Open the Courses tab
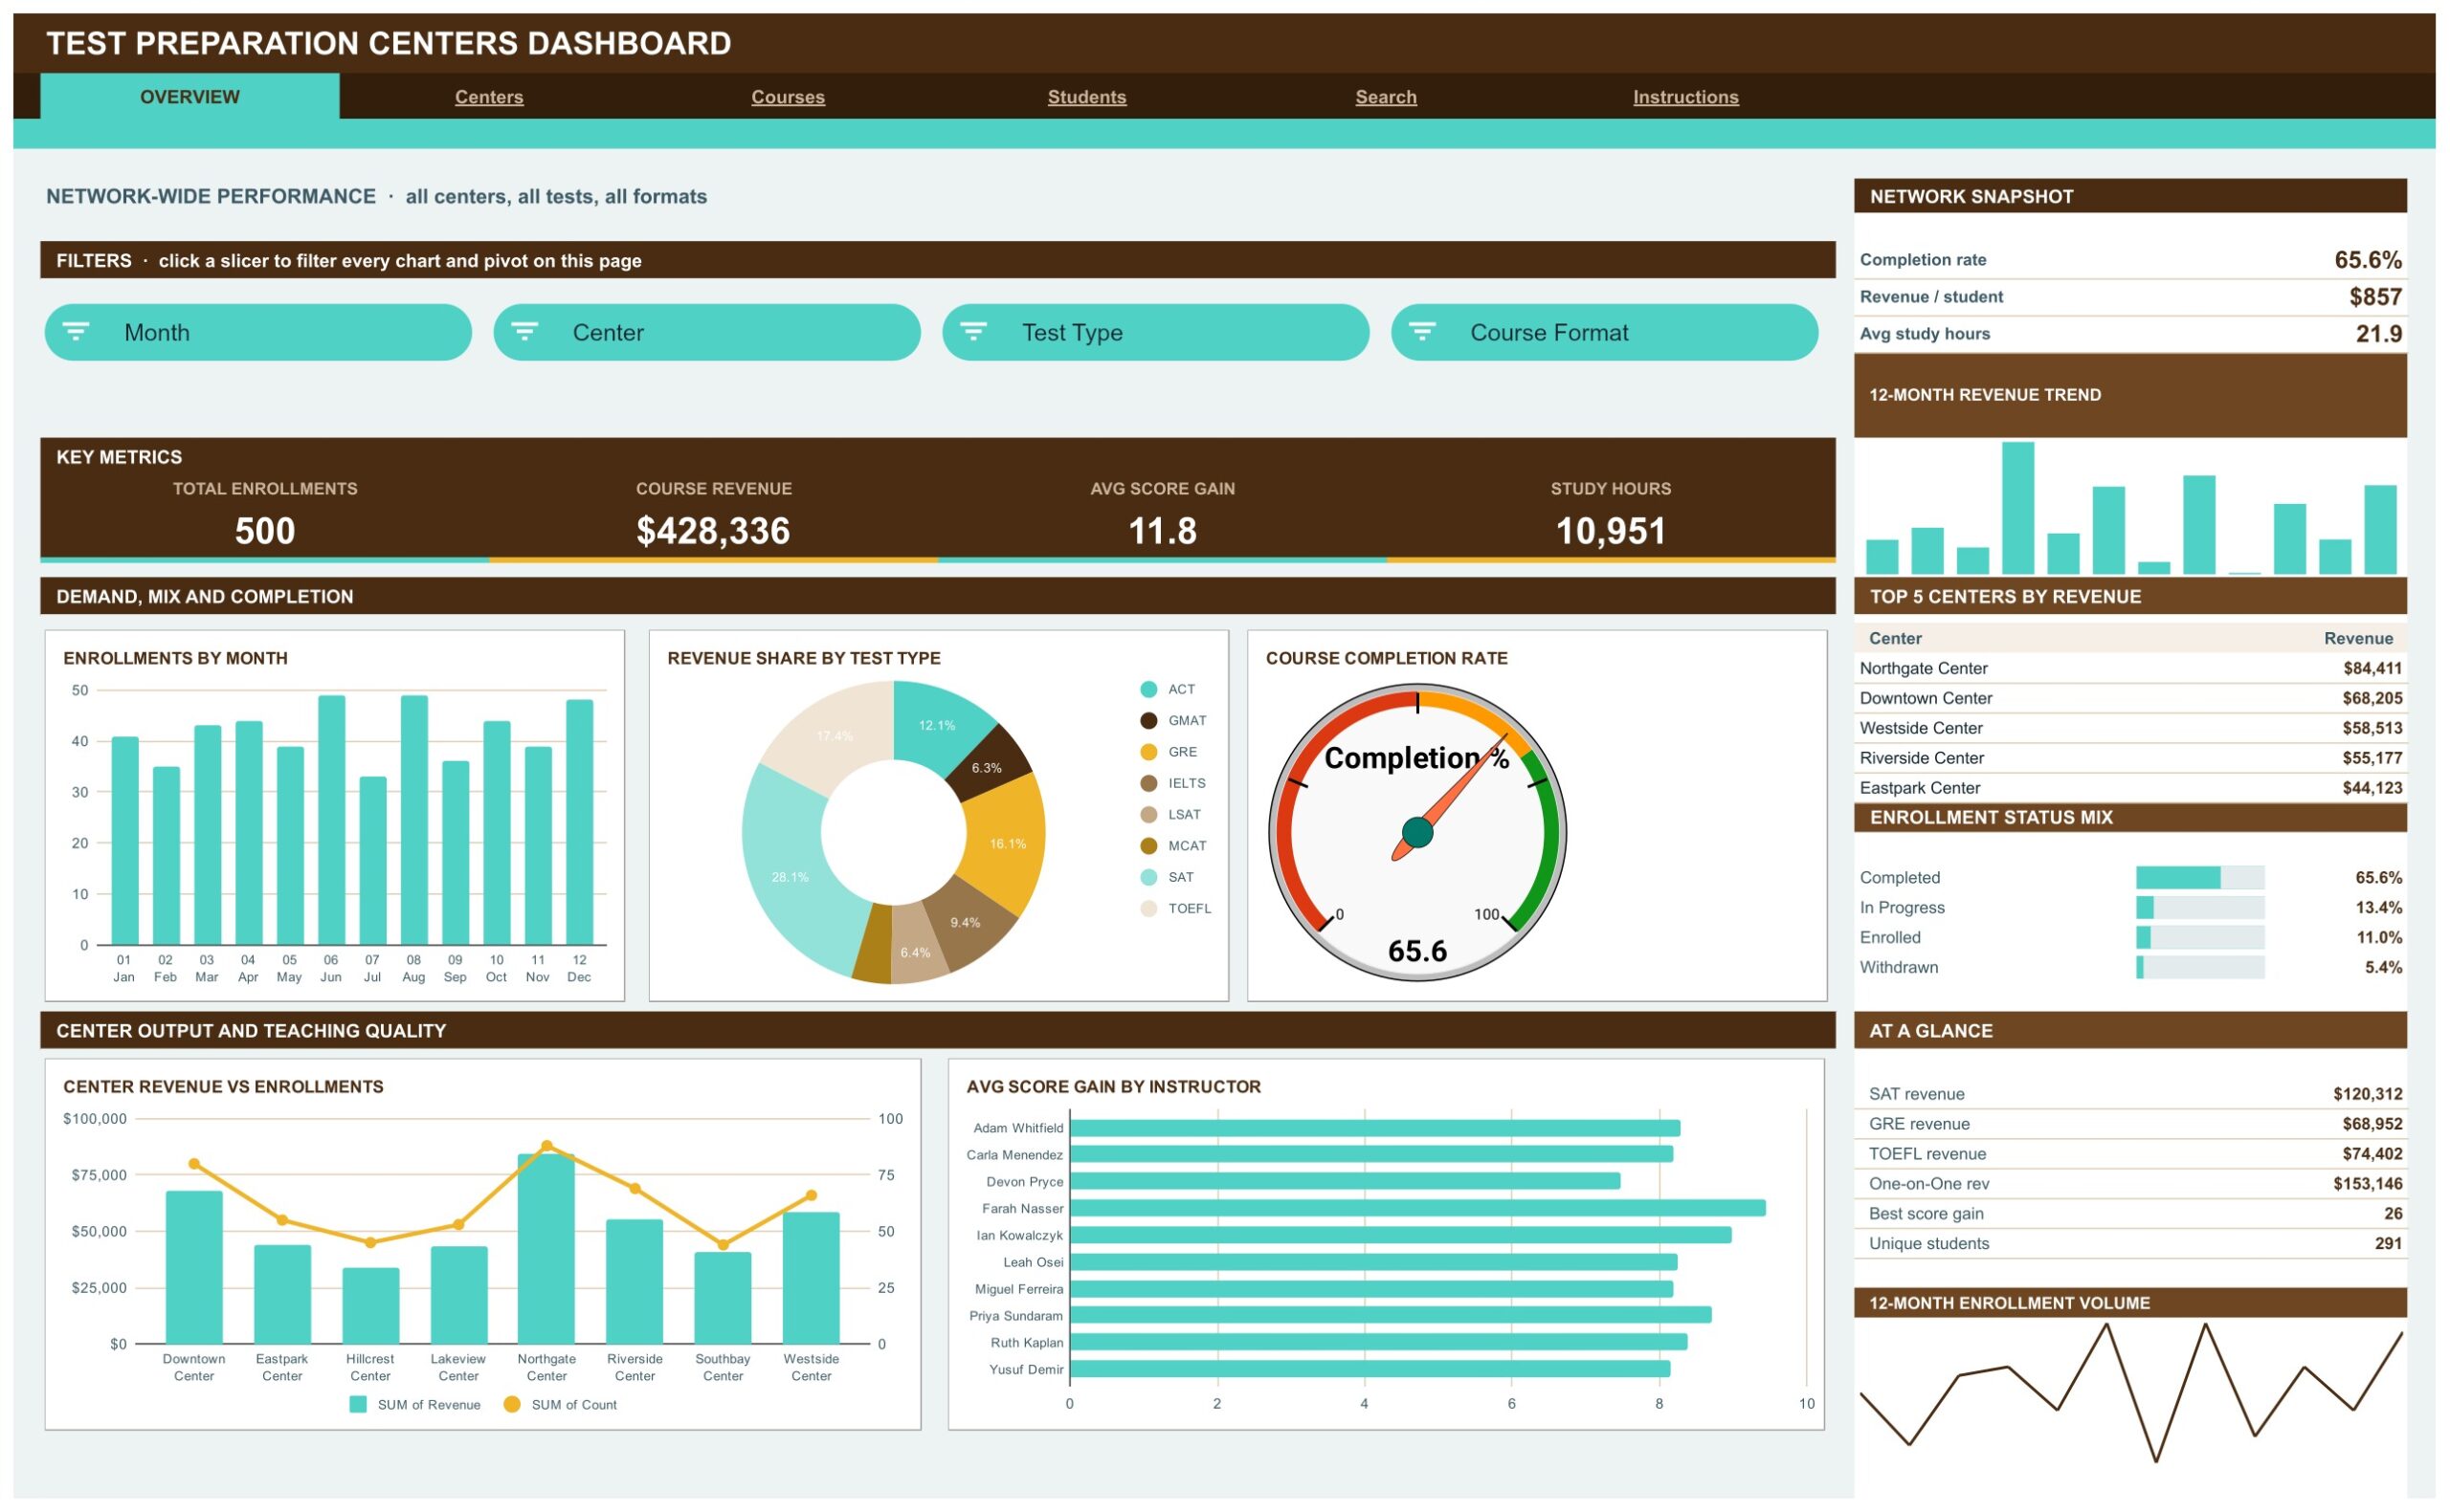 [x=789, y=97]
